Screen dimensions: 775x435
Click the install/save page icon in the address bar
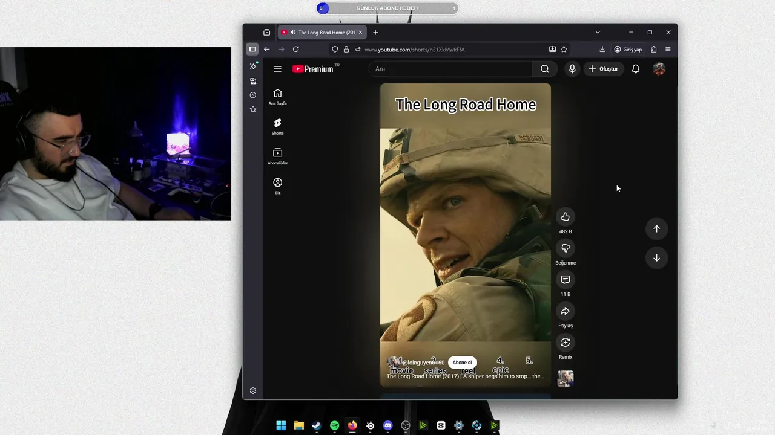(552, 50)
